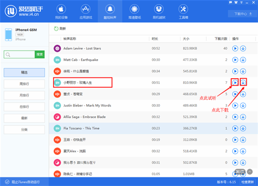Screen dimensions: 258x186
Task: Play the Adam Levine - Lost Stars ringtone
Action: click(235, 49)
